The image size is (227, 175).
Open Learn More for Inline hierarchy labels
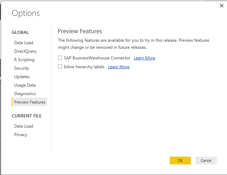118,67
